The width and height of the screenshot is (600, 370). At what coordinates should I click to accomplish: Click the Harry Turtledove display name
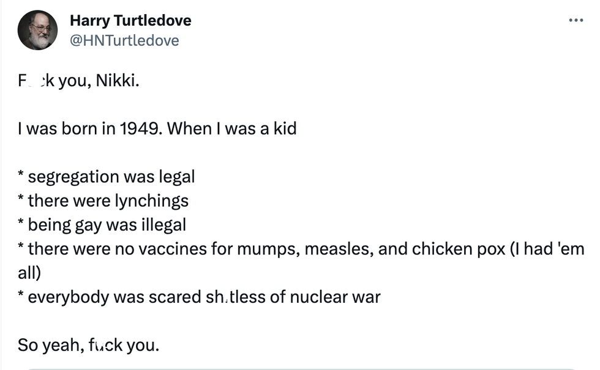[130, 20]
